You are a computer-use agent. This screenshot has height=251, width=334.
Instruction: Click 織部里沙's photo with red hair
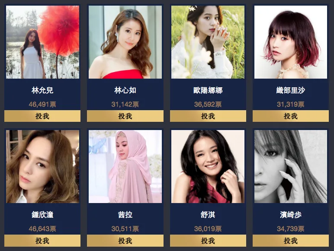click(x=291, y=42)
